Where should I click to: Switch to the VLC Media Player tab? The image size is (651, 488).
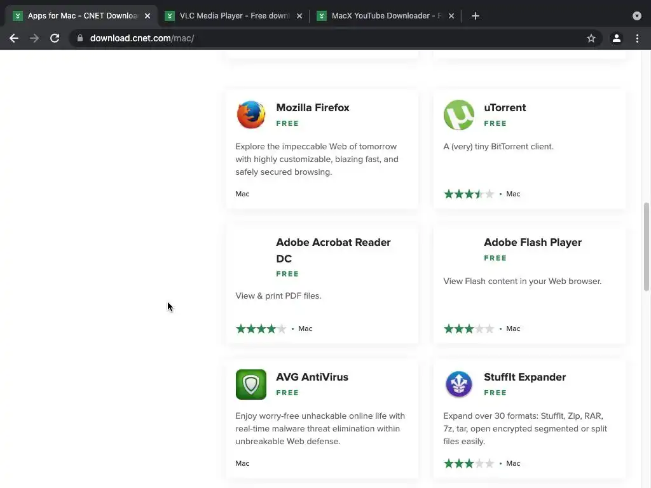[x=235, y=16]
